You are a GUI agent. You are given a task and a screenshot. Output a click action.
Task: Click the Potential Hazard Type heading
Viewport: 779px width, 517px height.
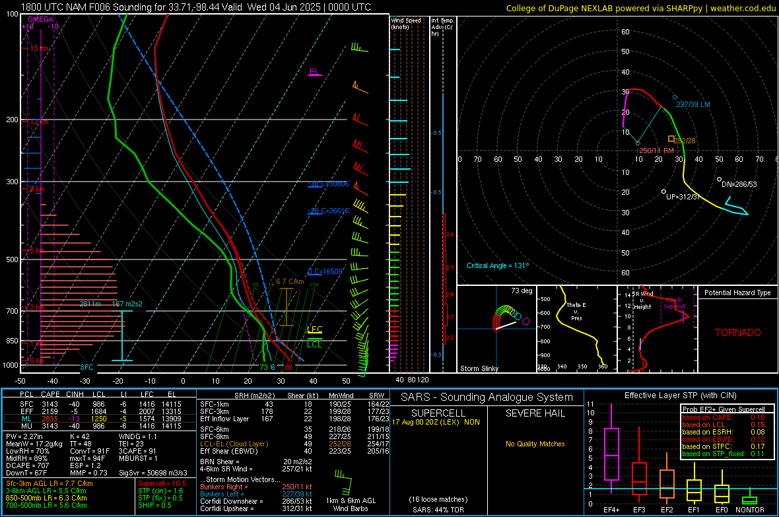point(738,293)
